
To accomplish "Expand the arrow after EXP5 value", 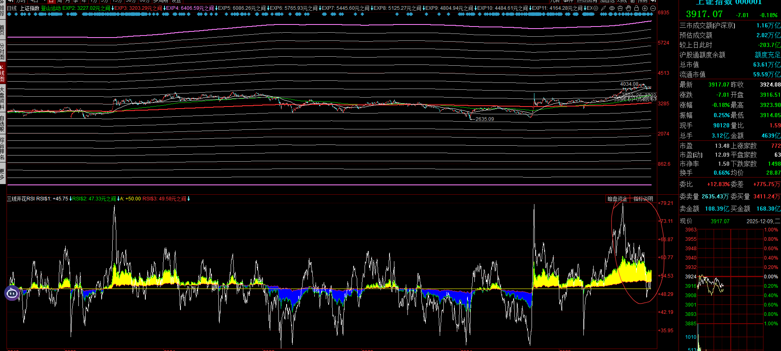I will click(x=268, y=8).
